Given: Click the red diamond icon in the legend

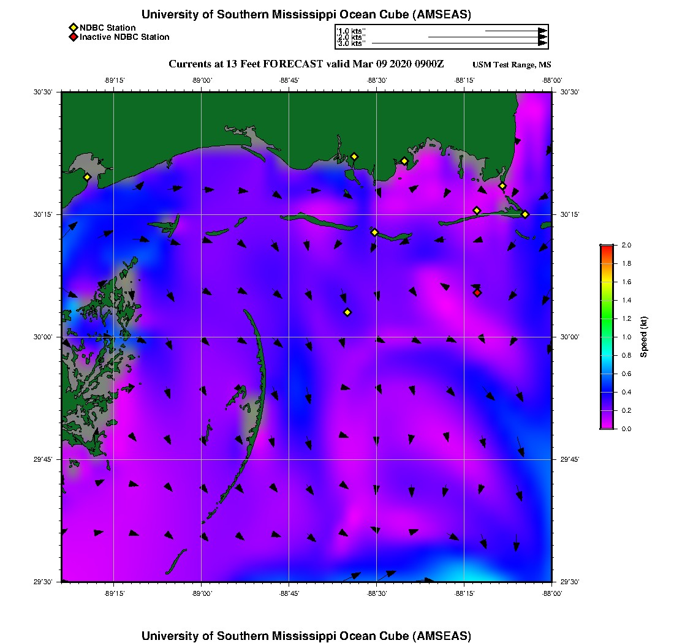Looking at the screenshot, I should click(73, 37).
